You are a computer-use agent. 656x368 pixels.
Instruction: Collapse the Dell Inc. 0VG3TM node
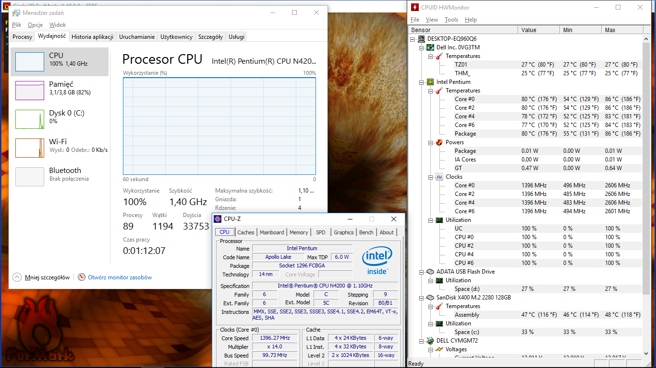pyautogui.click(x=422, y=47)
